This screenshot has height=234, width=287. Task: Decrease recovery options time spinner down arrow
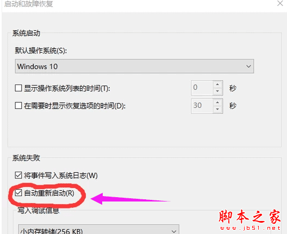[217, 109]
